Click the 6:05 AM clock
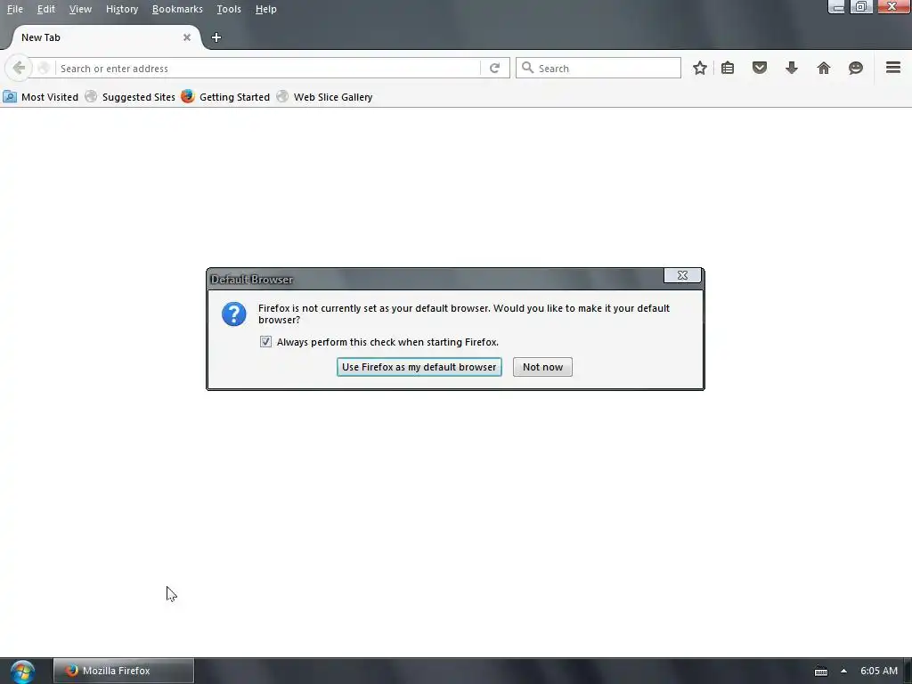Image resolution: width=912 pixels, height=684 pixels. click(x=879, y=671)
